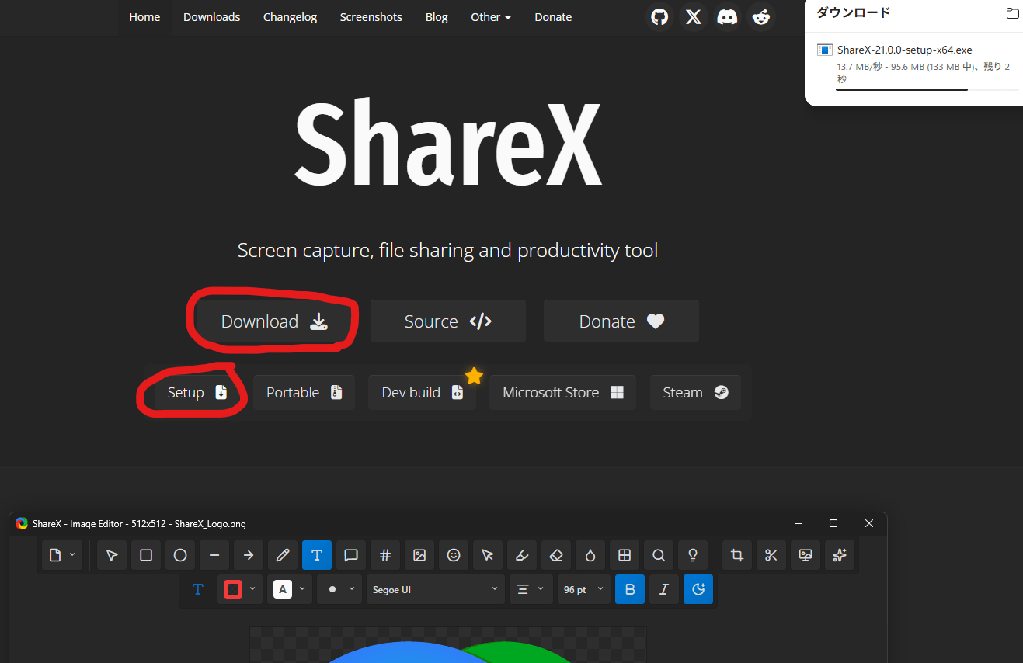This screenshot has height=663, width=1023.
Task: Click the large Download button
Action: click(x=273, y=321)
